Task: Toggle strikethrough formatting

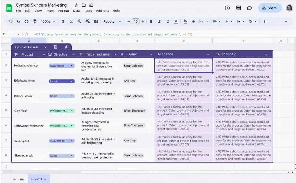Action: point(168,21)
